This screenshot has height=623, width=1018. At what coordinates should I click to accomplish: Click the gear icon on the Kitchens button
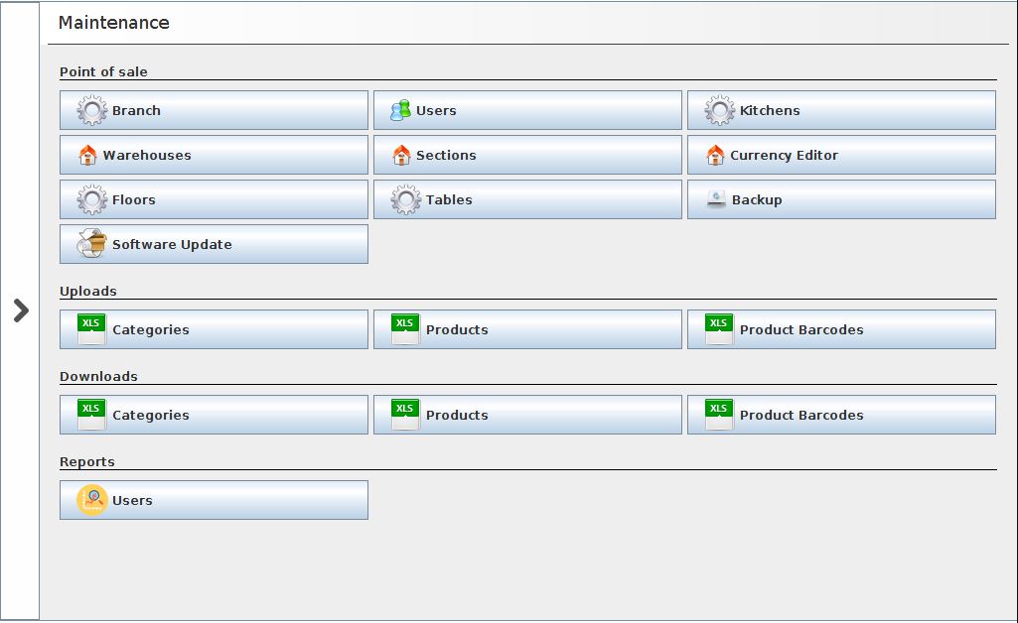tap(720, 111)
